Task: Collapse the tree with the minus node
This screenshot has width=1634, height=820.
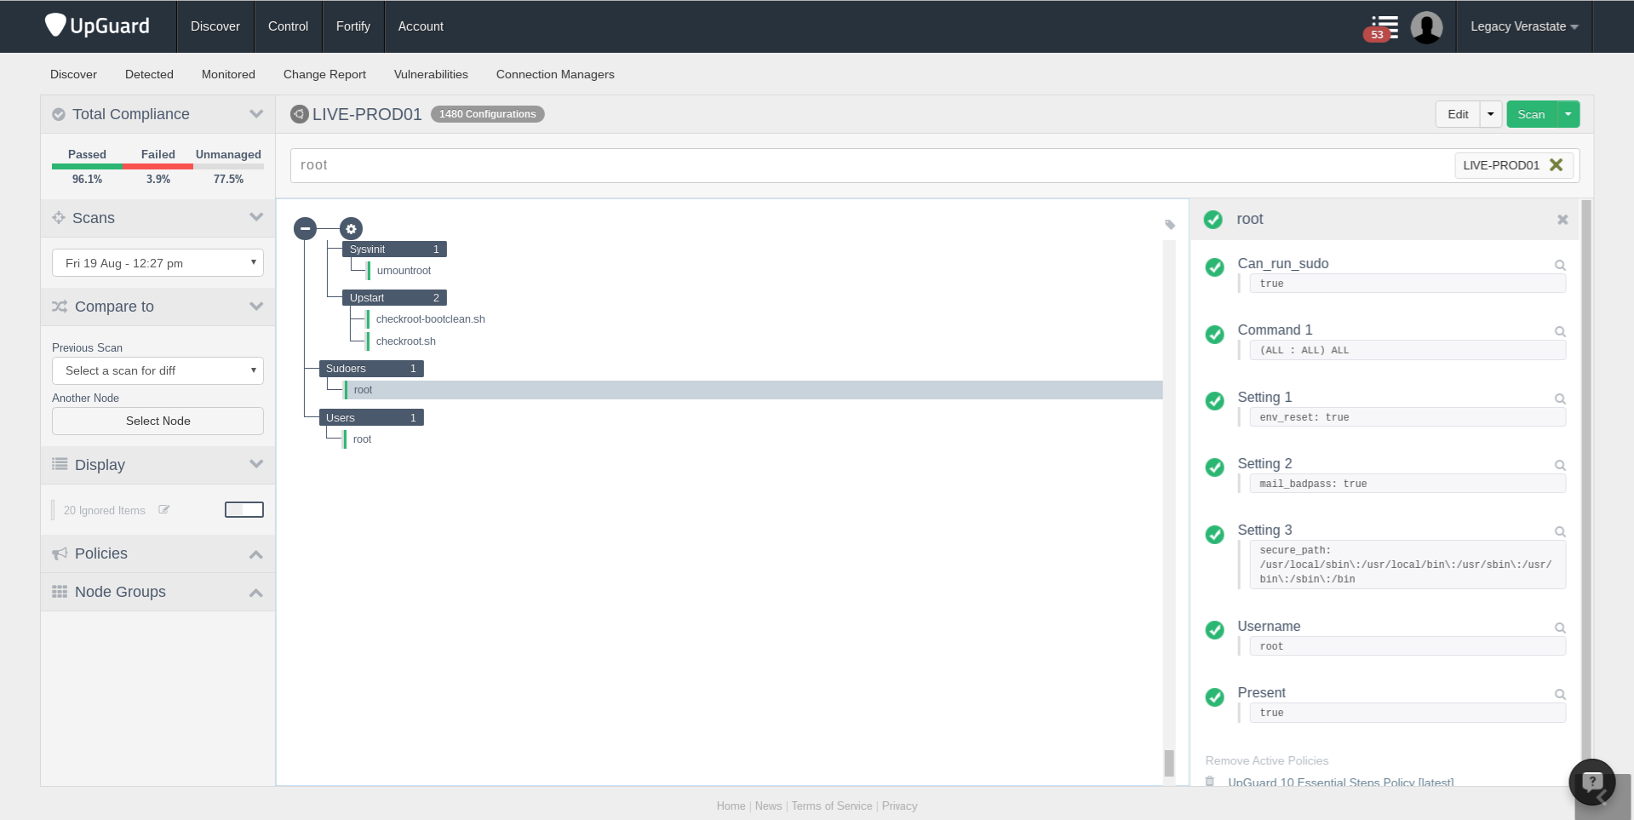Action: pos(305,228)
